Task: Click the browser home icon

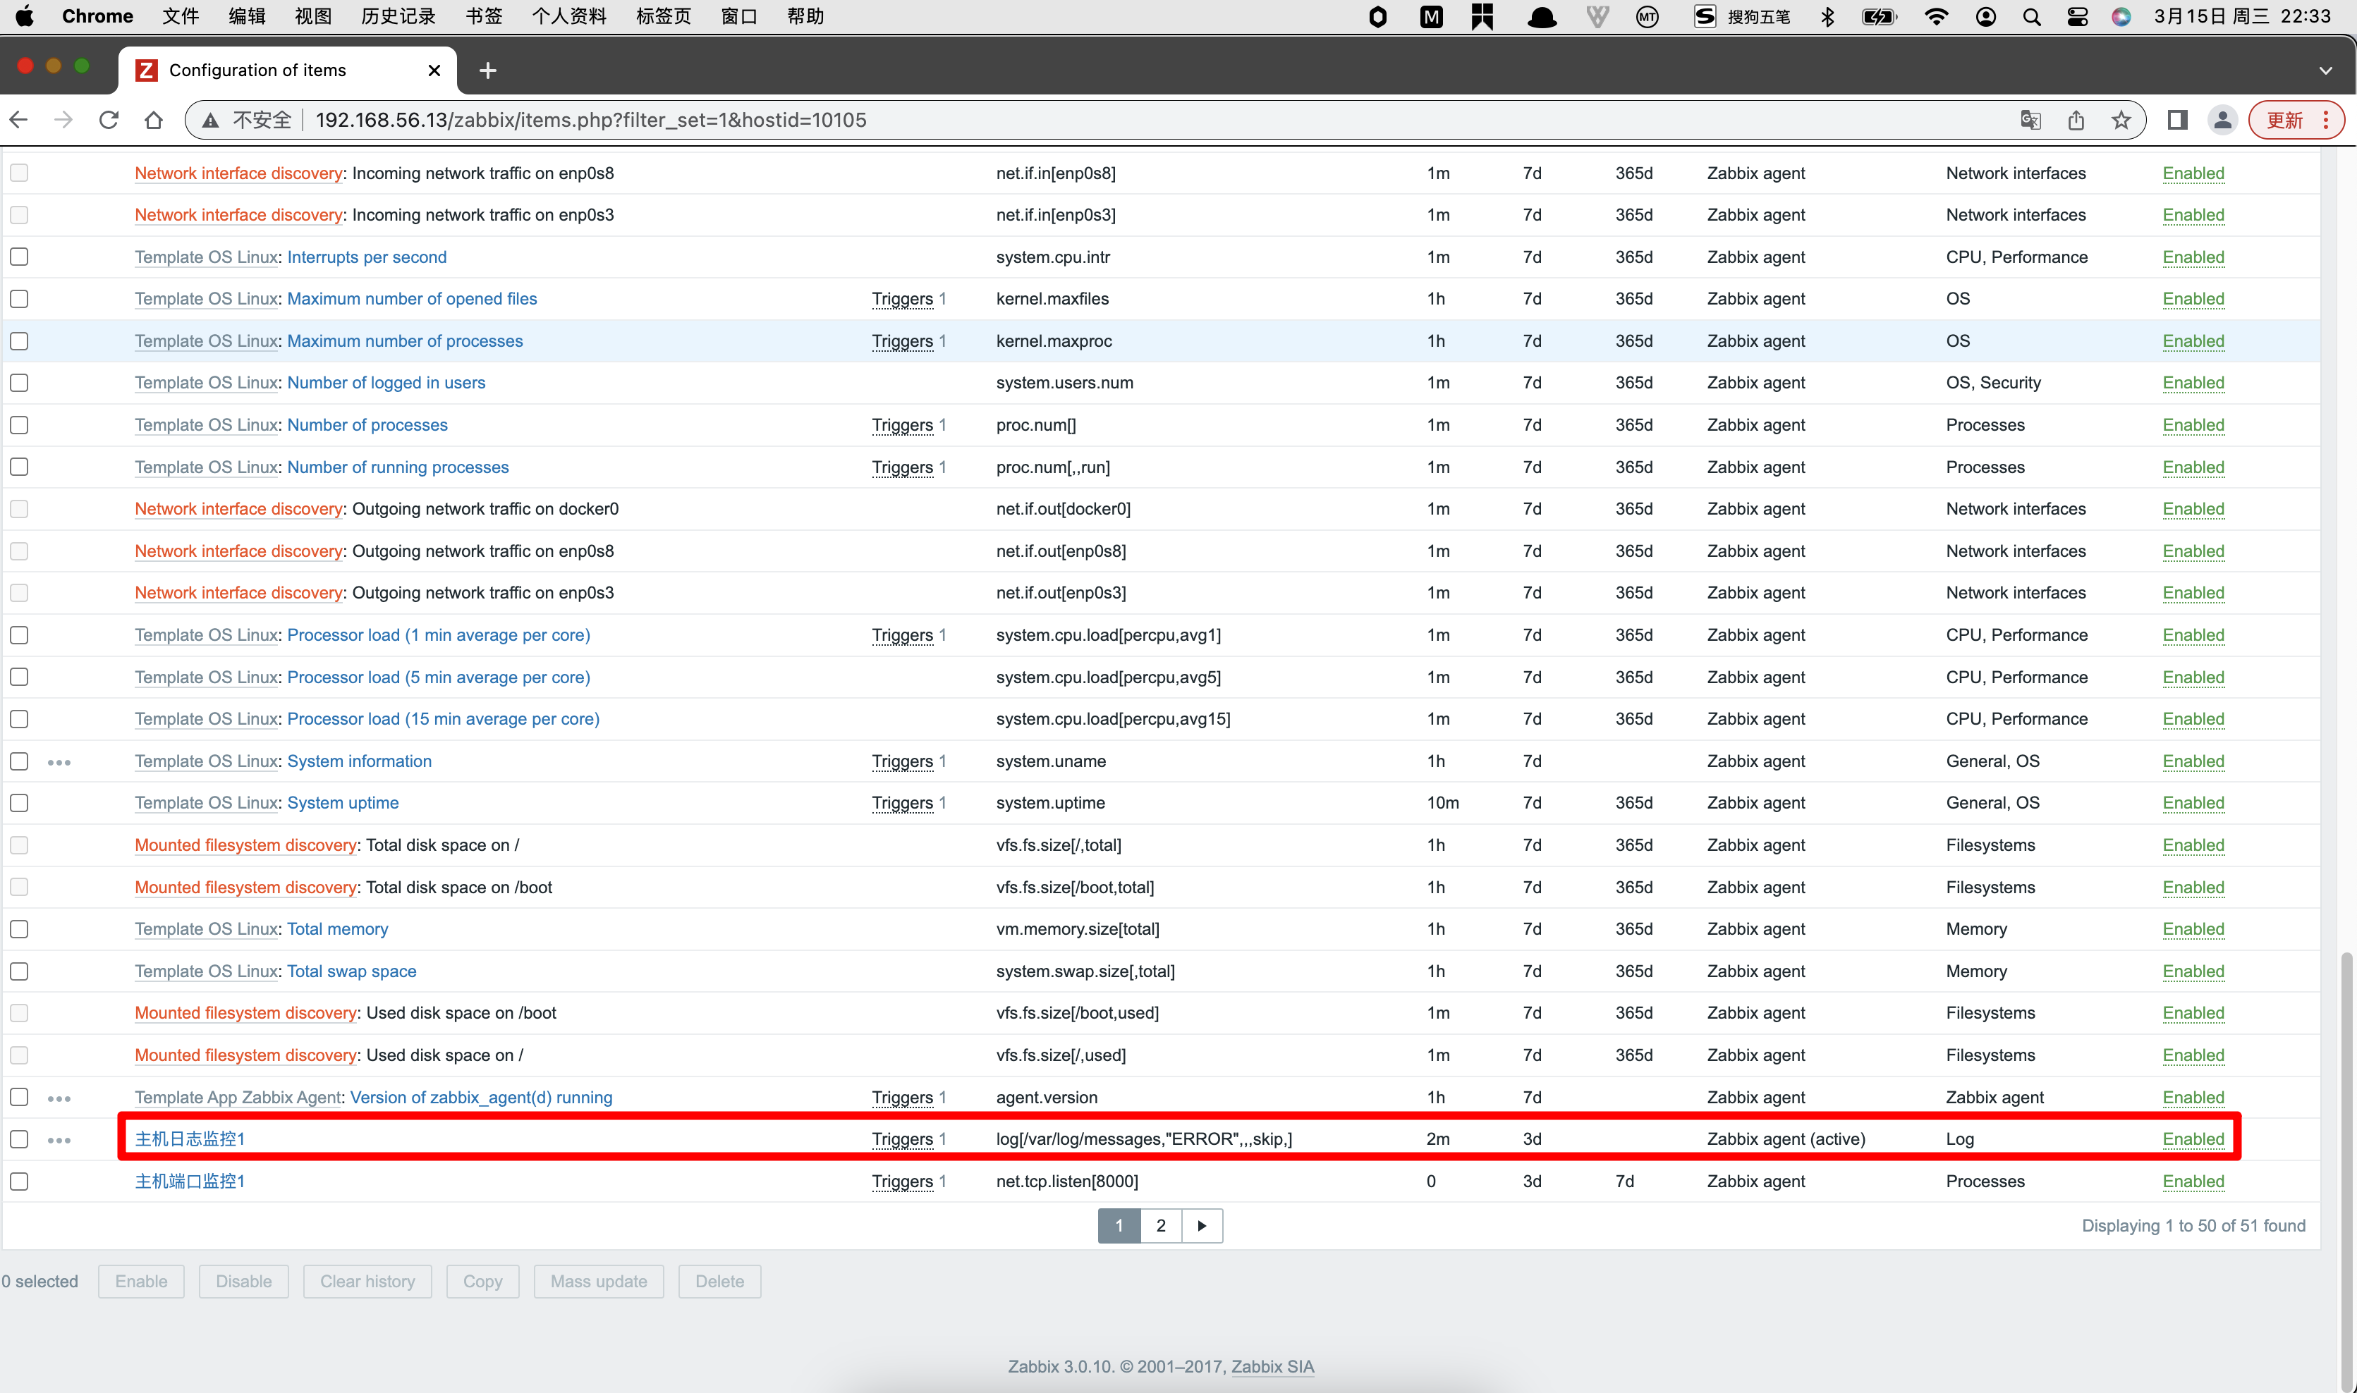Action: pyautogui.click(x=154, y=120)
